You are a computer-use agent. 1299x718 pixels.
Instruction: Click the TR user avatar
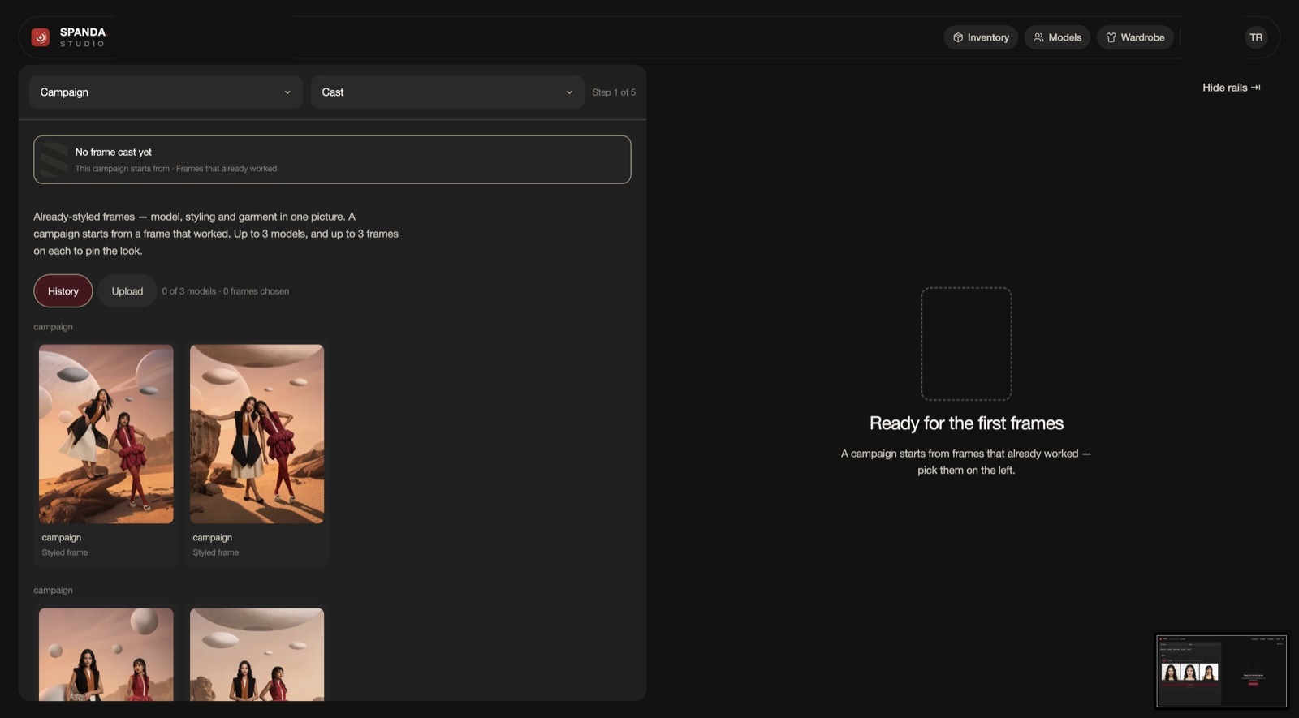click(x=1256, y=37)
